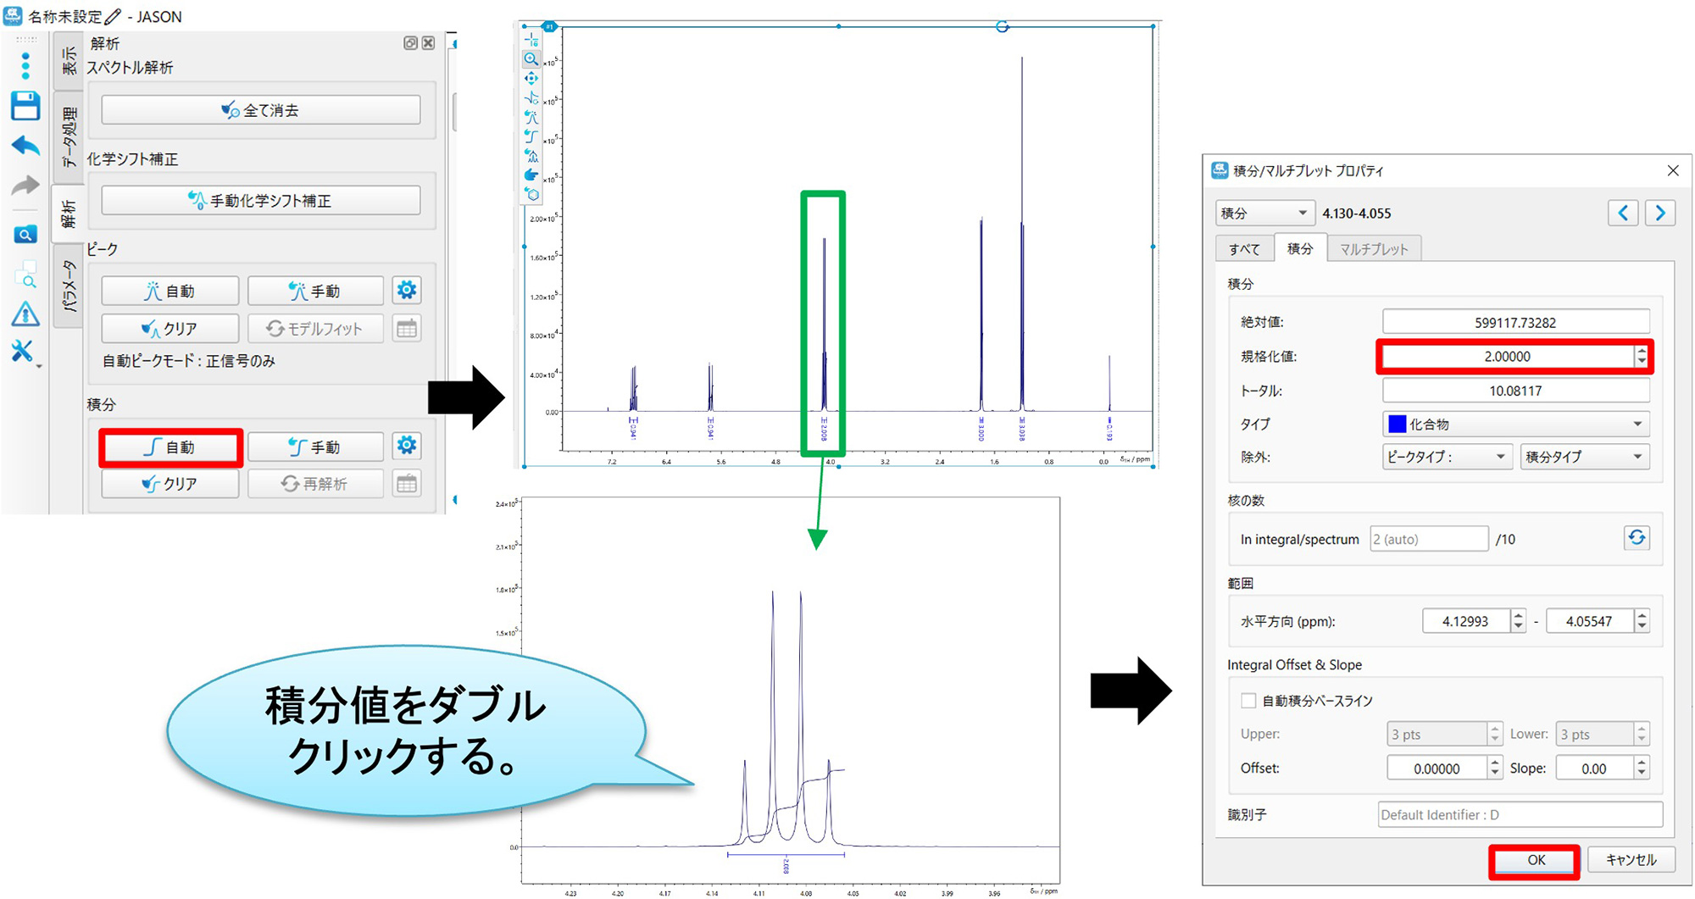Select zoom magnifier tool in spectrum toolbar
The height and width of the screenshot is (899, 1695).
click(531, 59)
